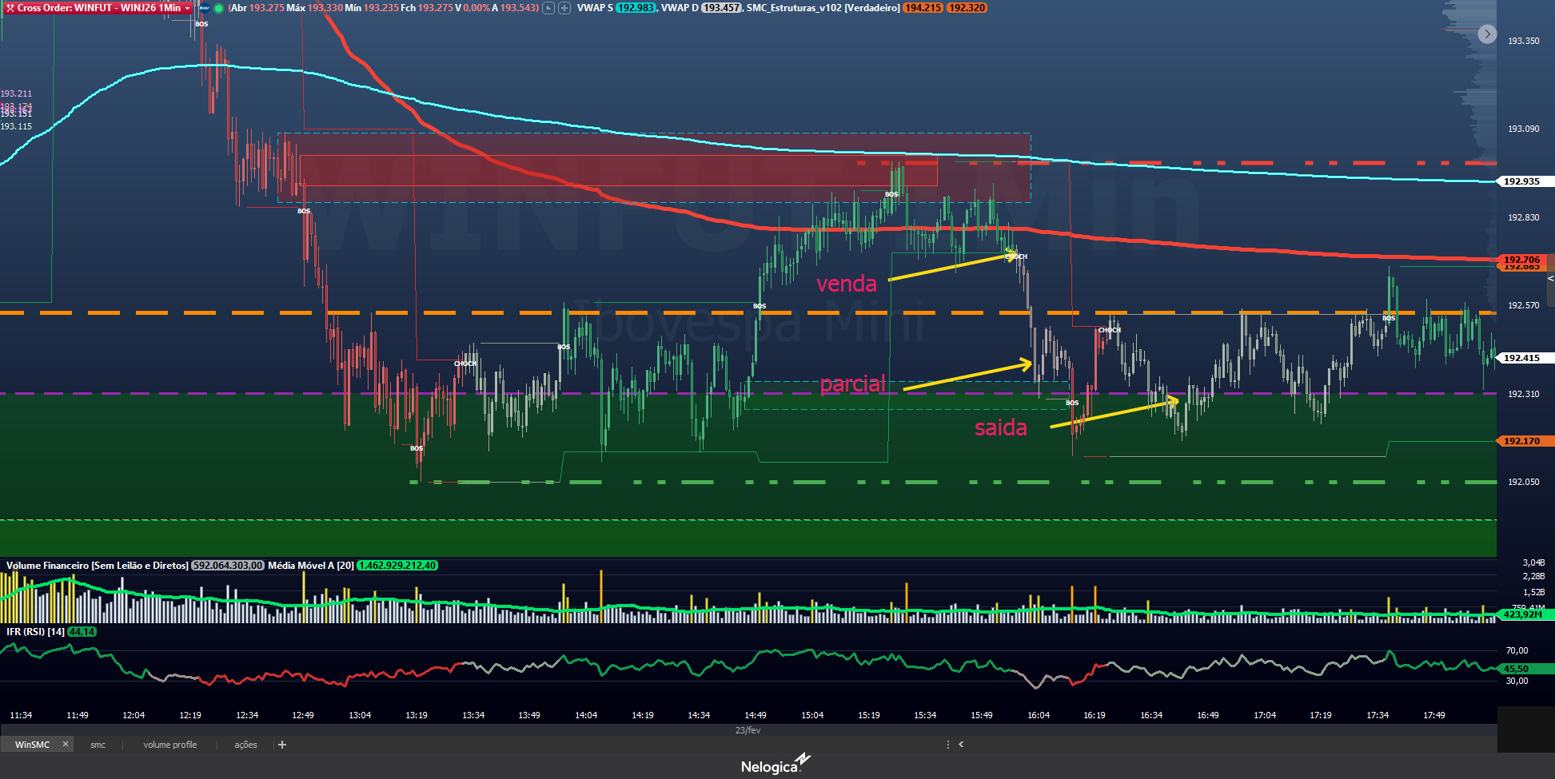Close the WinSMC tab
Screen dimensions: 1555x779
pyautogui.click(x=66, y=744)
